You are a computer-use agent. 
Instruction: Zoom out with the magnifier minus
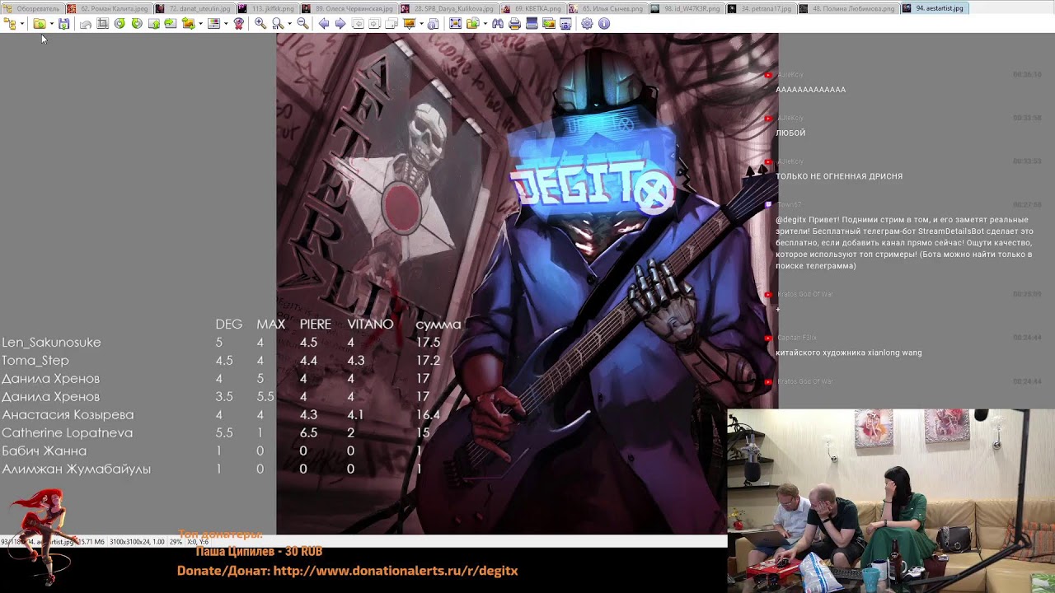pos(302,24)
